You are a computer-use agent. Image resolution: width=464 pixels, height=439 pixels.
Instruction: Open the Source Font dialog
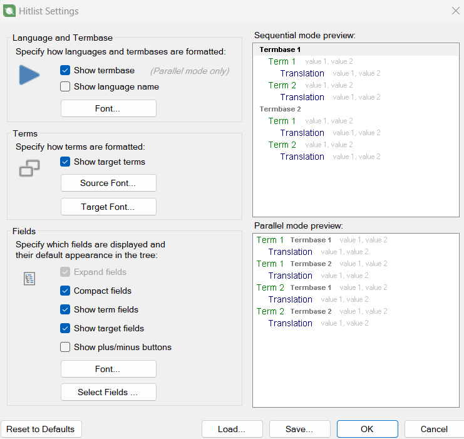(108, 183)
